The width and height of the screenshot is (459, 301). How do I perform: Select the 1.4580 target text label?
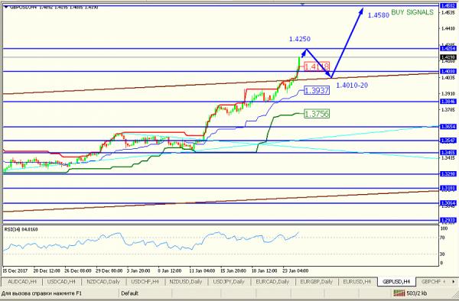point(378,15)
